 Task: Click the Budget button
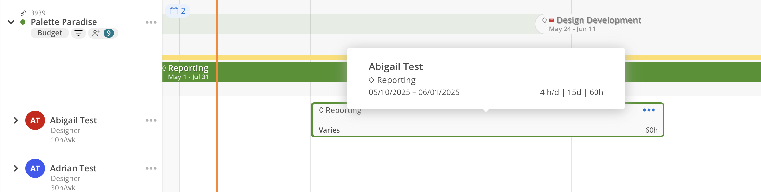click(x=50, y=33)
